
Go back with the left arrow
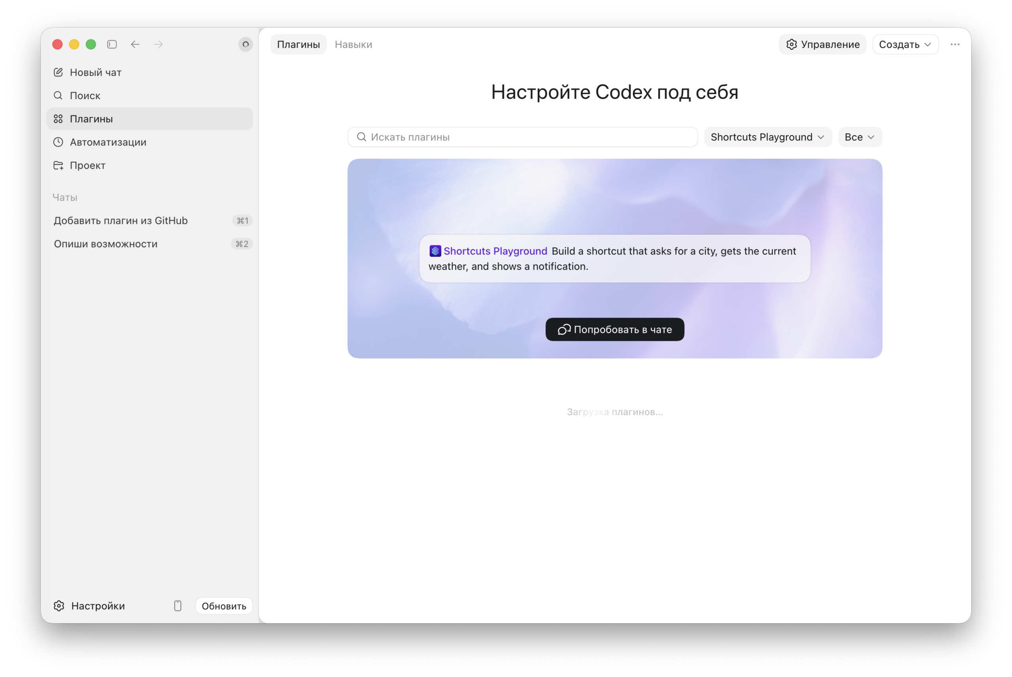[135, 45]
